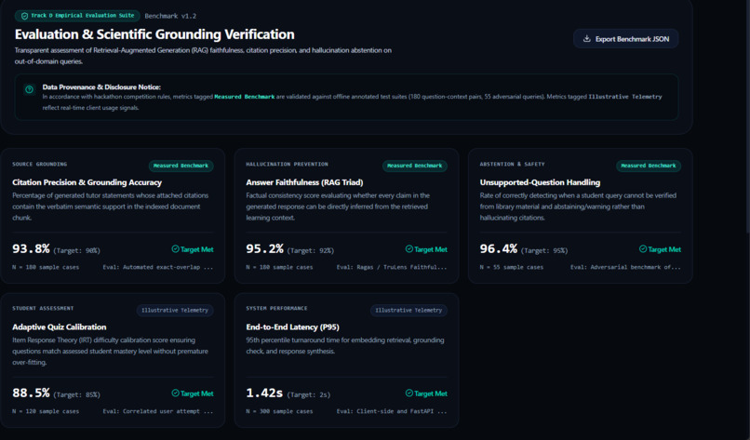Viewport: 750px width, 440px height.
Task: Click the (Target: 2s) label
Action: (x=309, y=395)
